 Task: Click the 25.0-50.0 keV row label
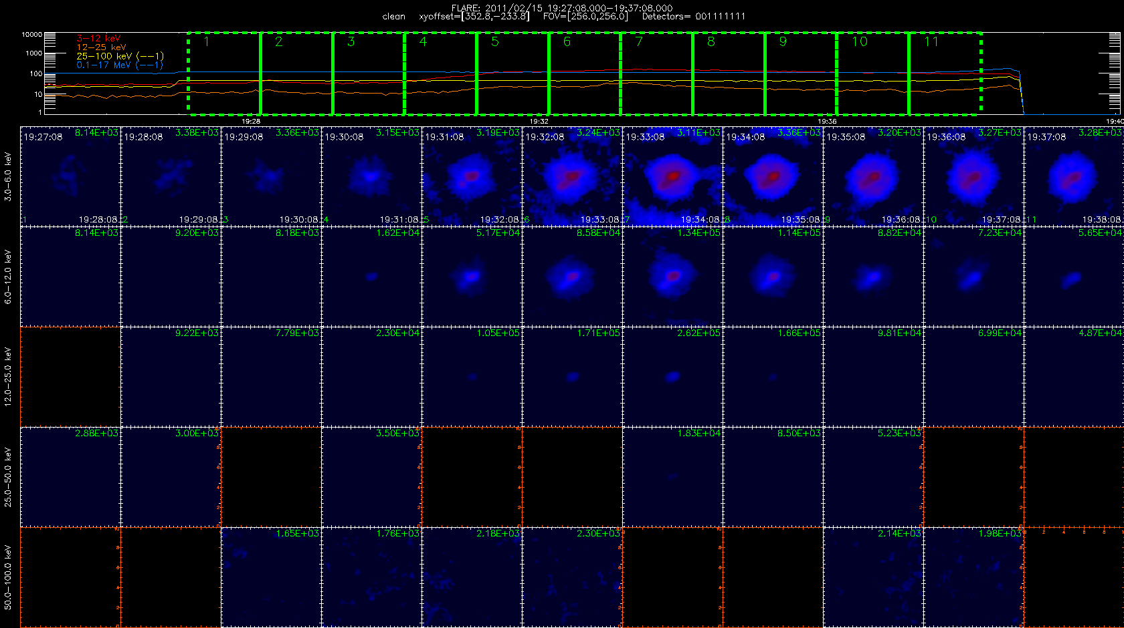[x=8, y=477]
